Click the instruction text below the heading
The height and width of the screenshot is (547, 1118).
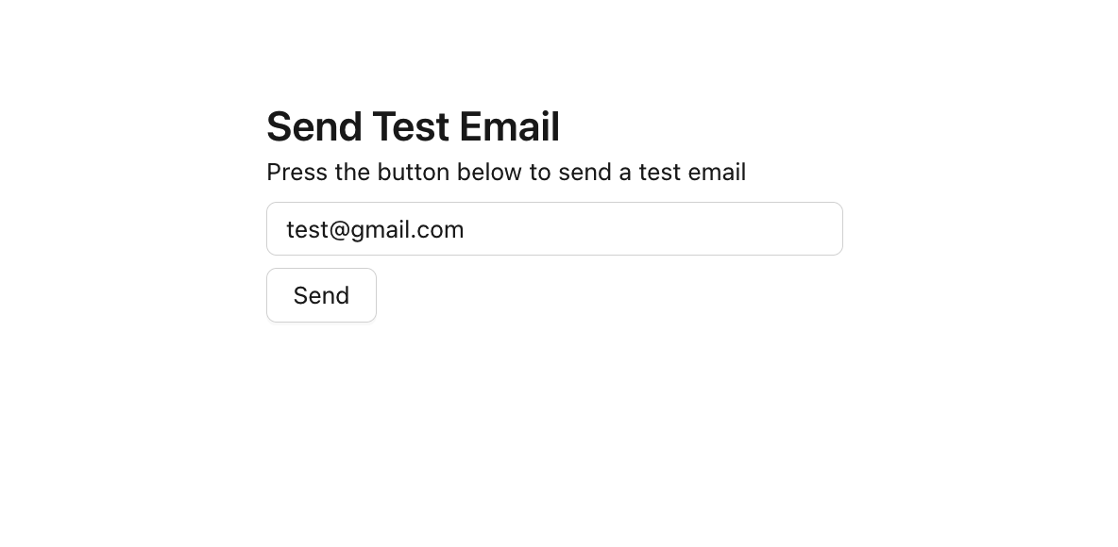coord(506,173)
